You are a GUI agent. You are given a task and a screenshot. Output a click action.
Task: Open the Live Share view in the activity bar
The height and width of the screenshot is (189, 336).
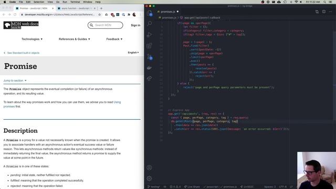[x=149, y=79]
